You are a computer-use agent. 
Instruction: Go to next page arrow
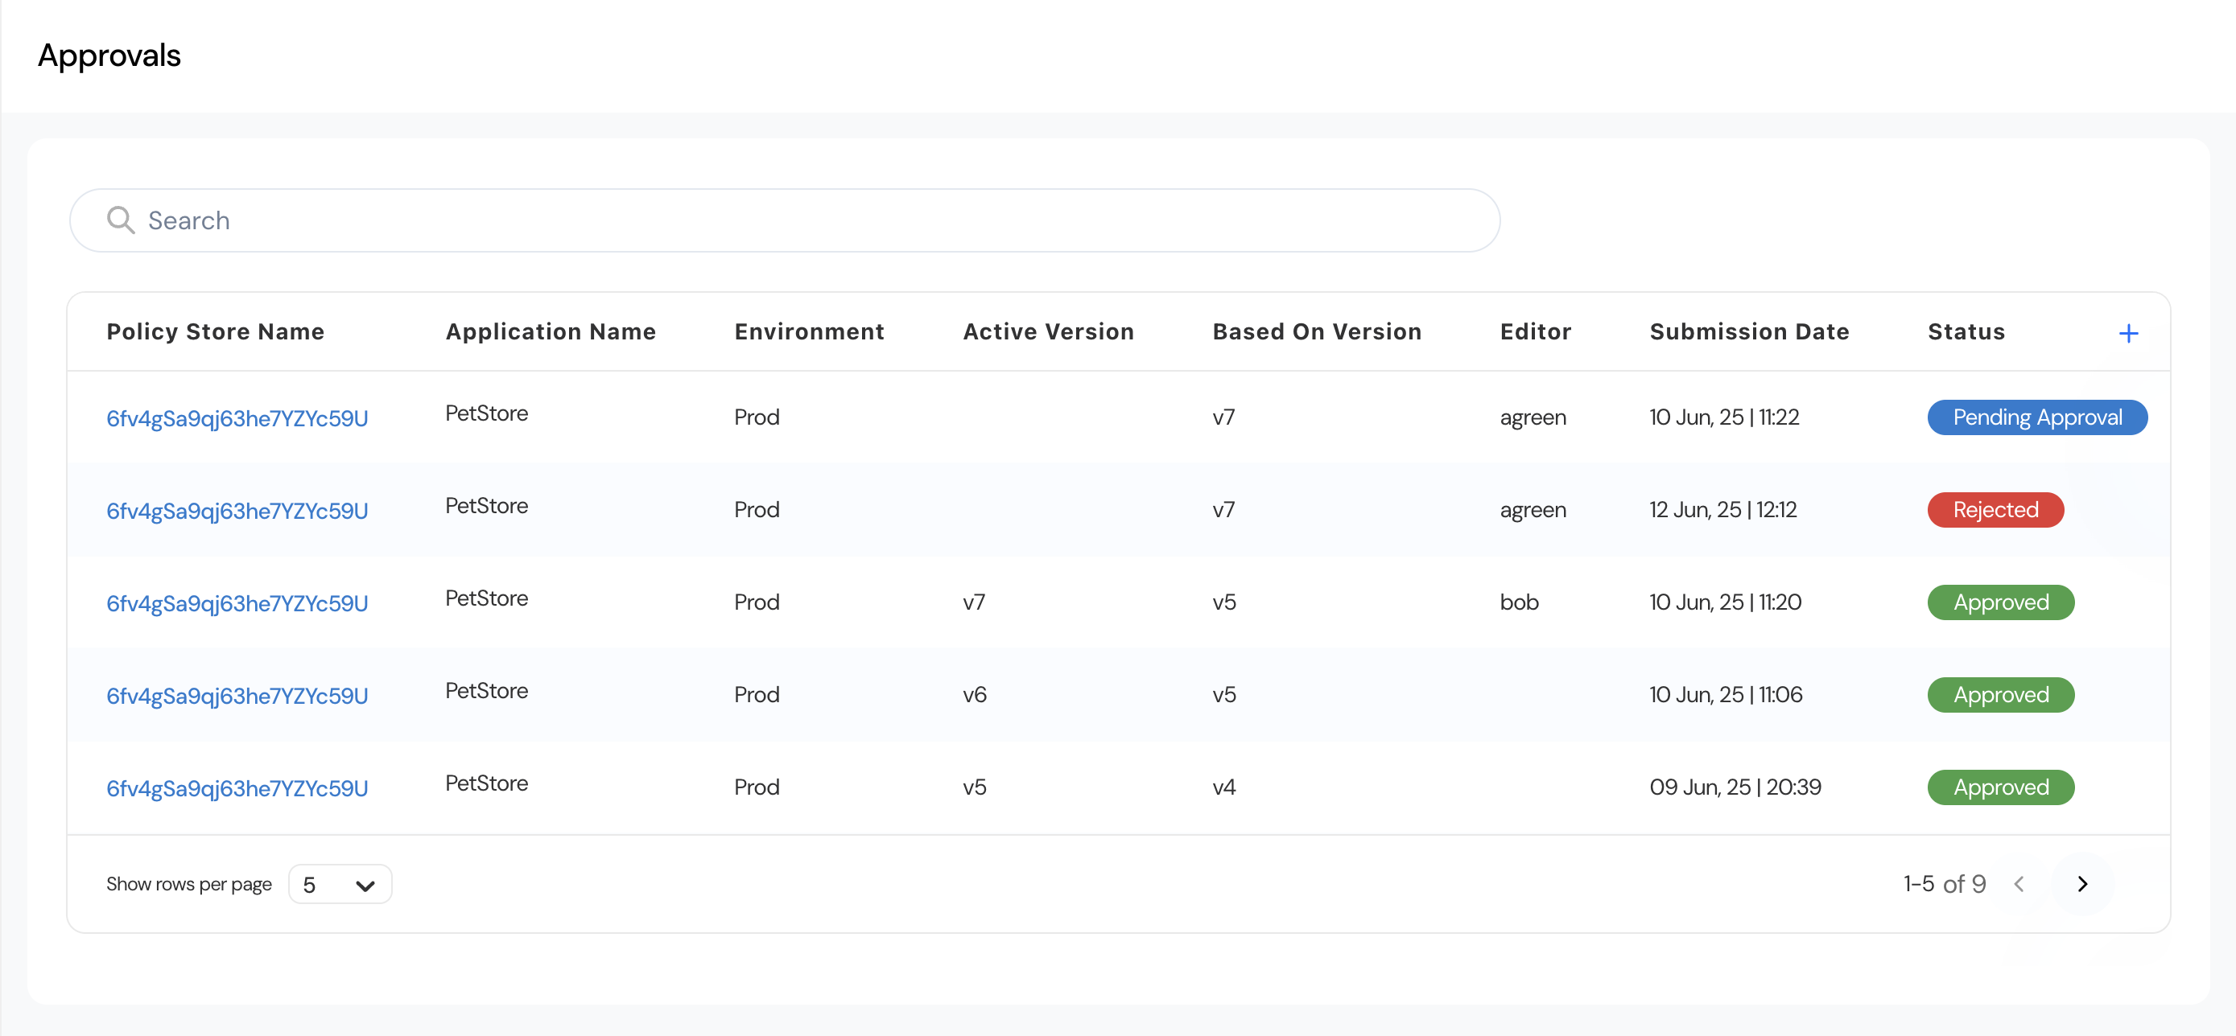(x=2081, y=883)
